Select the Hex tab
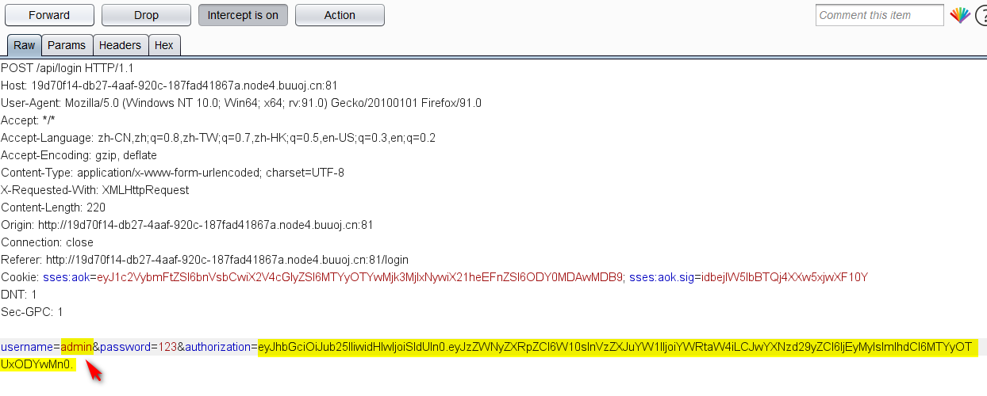 click(164, 45)
